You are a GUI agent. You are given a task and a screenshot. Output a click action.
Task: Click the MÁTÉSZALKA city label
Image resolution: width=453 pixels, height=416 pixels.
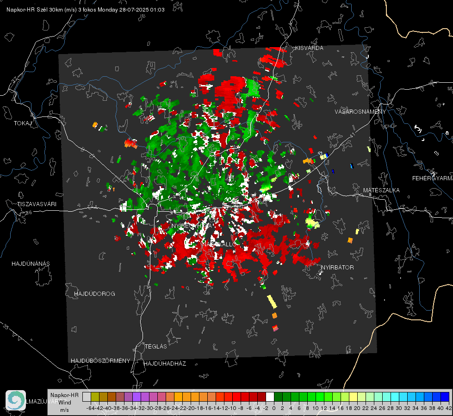tap(381, 190)
